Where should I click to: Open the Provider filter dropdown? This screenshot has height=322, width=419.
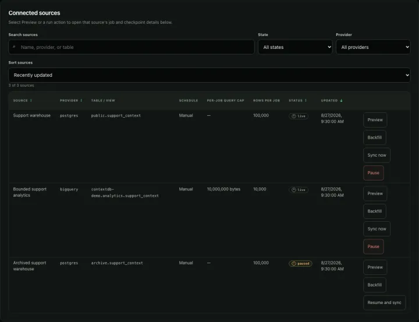point(373,47)
